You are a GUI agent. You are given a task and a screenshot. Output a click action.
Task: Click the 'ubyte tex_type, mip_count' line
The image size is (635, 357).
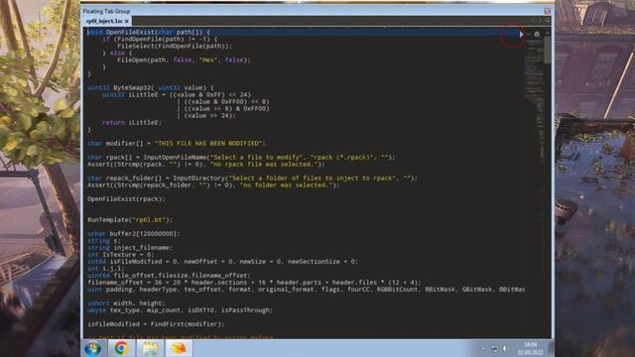[181, 310]
